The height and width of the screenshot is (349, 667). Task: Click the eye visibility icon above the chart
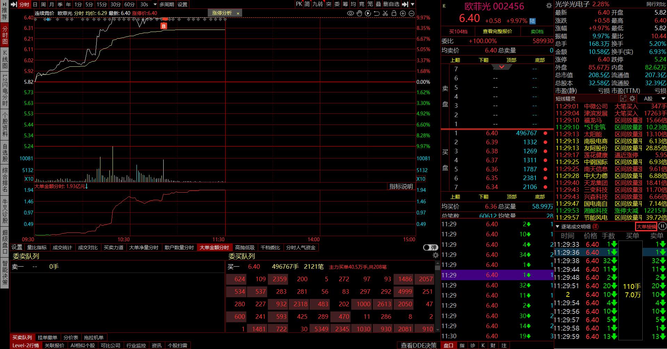click(x=351, y=13)
